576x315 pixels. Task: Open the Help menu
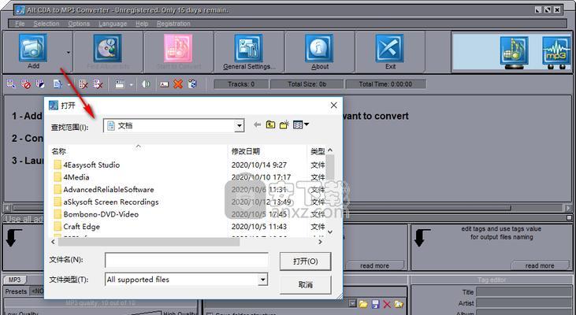pyautogui.click(x=142, y=24)
